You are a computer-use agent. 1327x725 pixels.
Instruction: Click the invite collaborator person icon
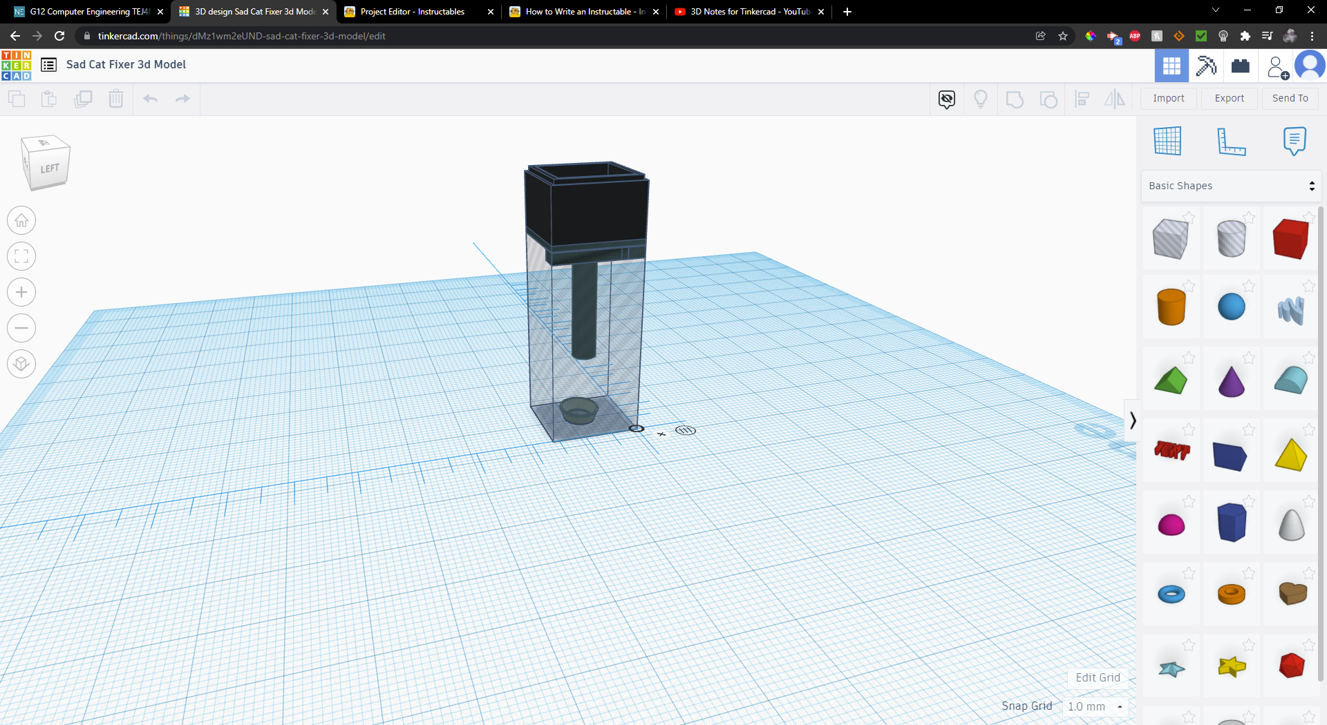[1277, 67]
